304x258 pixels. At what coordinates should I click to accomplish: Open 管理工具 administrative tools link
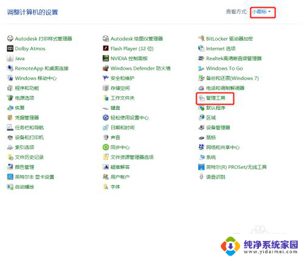(x=216, y=98)
